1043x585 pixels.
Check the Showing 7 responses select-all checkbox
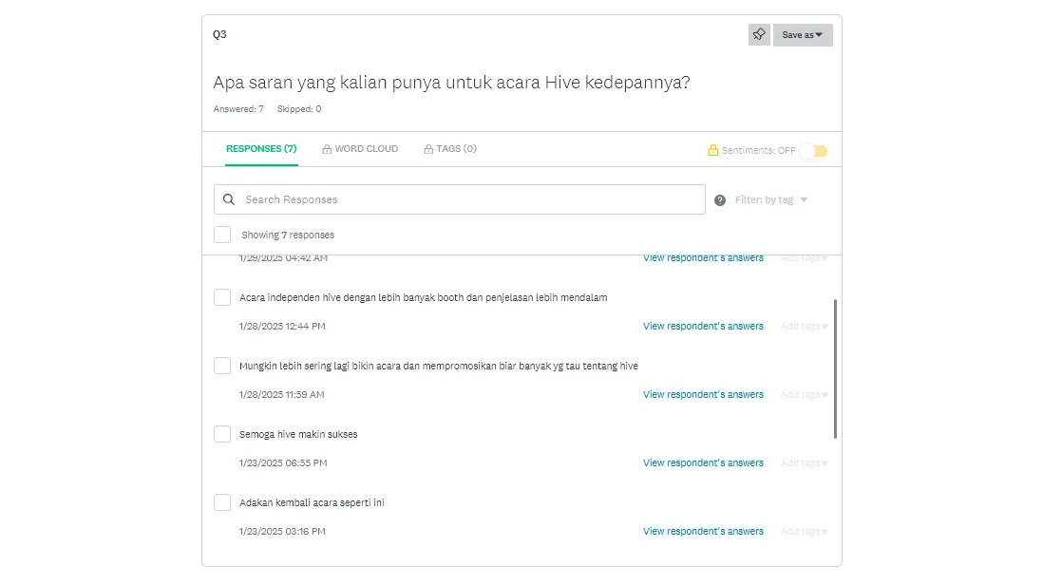point(222,235)
